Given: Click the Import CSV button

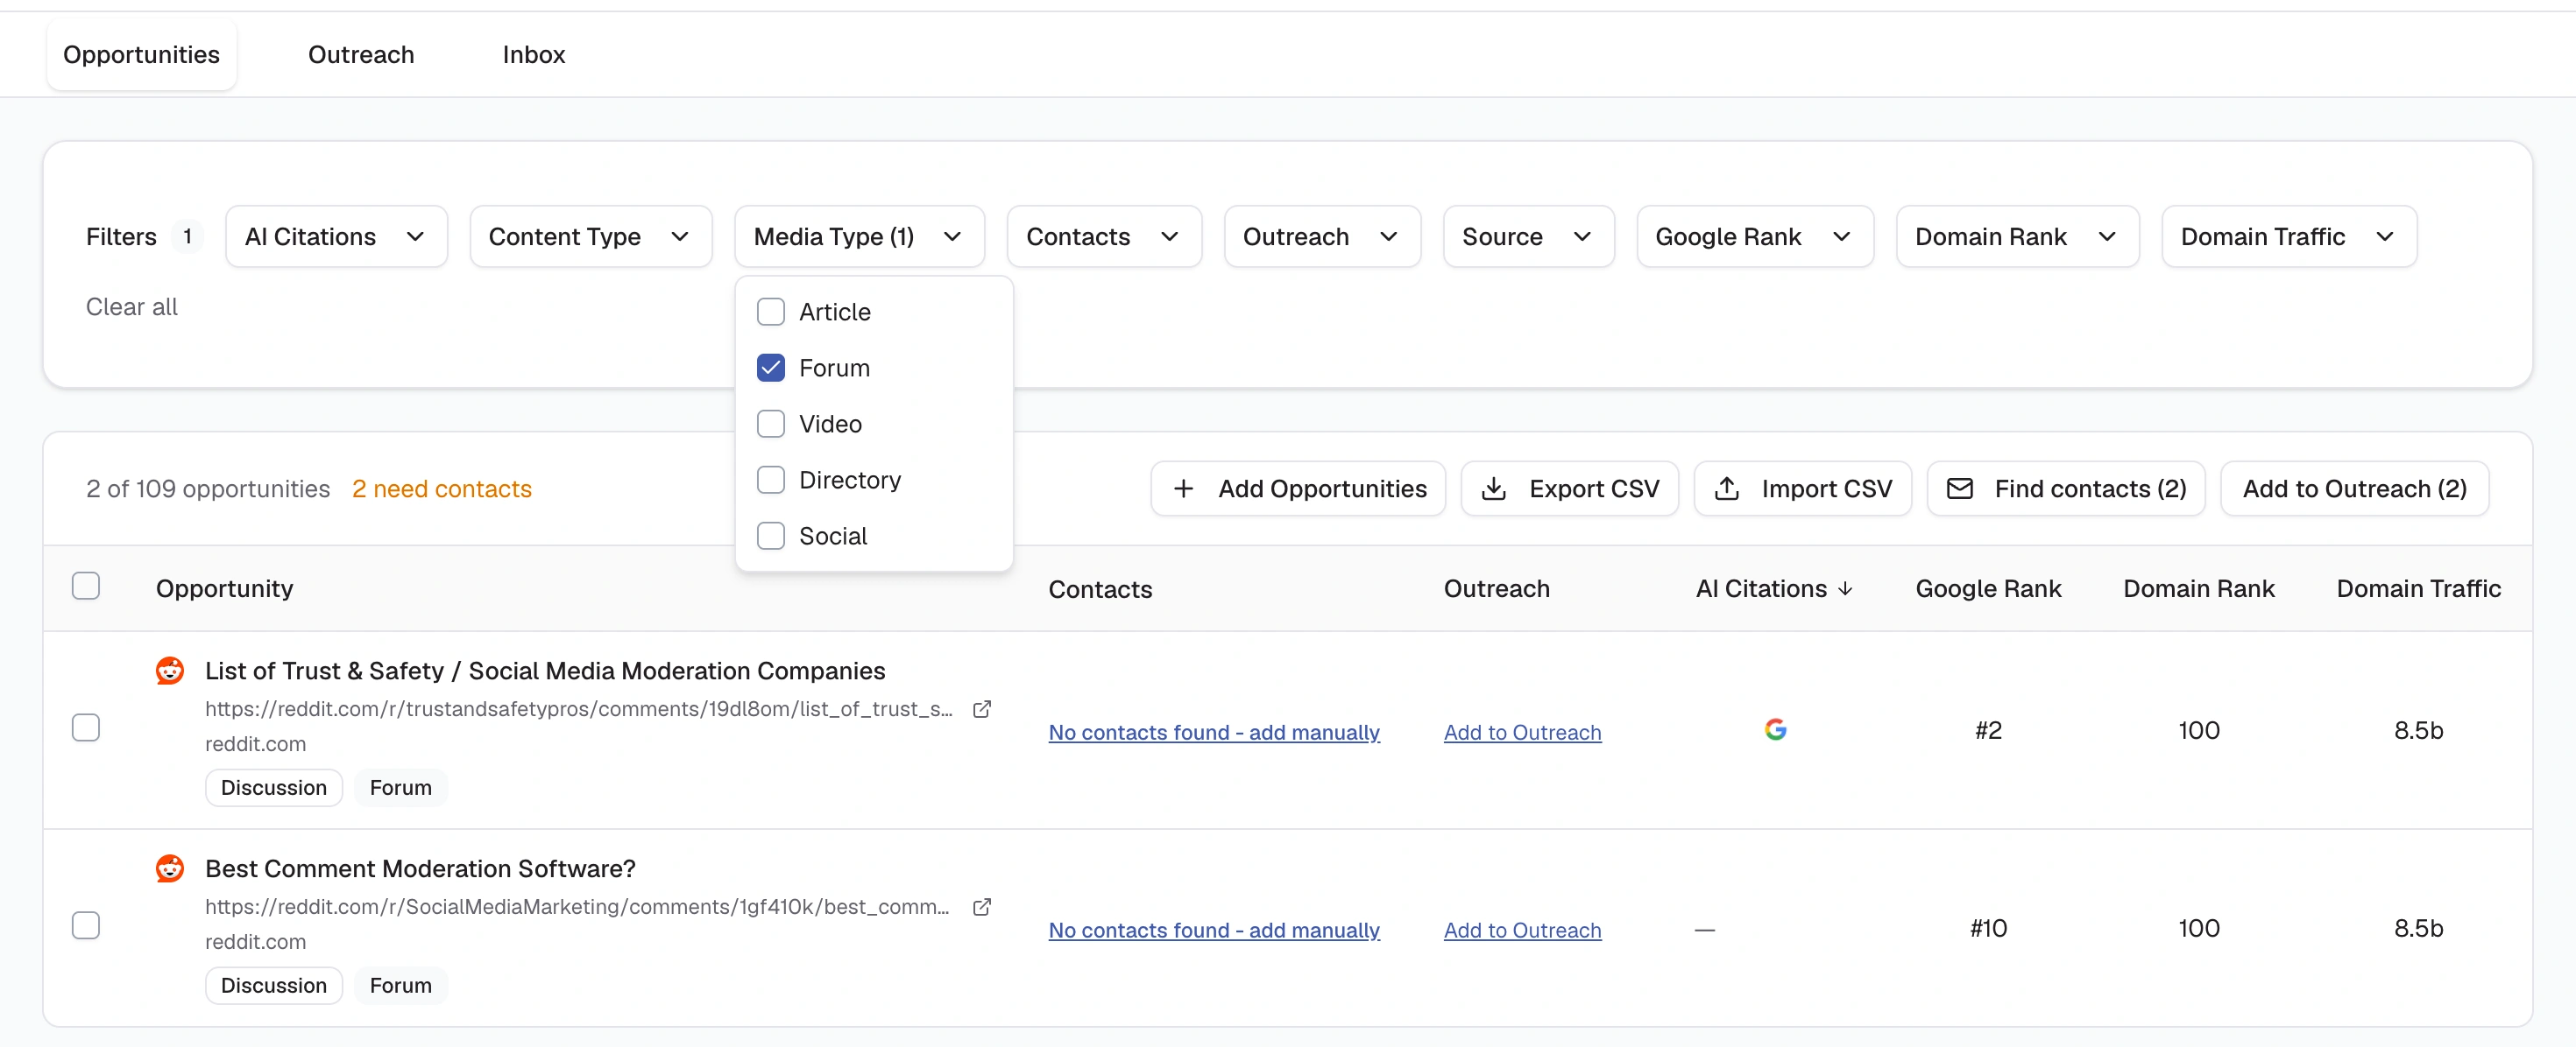Looking at the screenshot, I should coord(1802,488).
